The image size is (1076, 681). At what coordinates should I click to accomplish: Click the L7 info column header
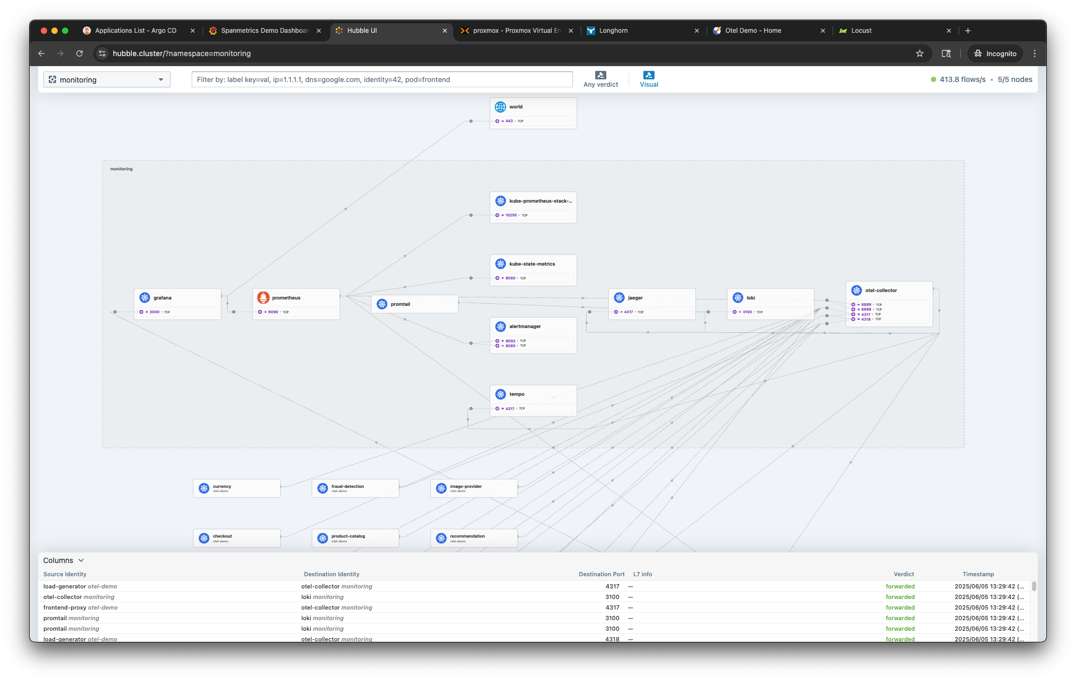tap(643, 574)
